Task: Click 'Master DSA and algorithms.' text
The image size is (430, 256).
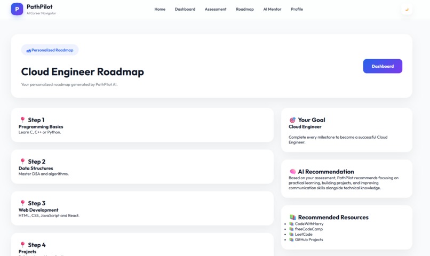Action: (44, 174)
